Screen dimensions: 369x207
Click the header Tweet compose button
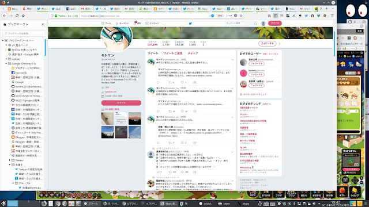pyautogui.click(x=274, y=23)
